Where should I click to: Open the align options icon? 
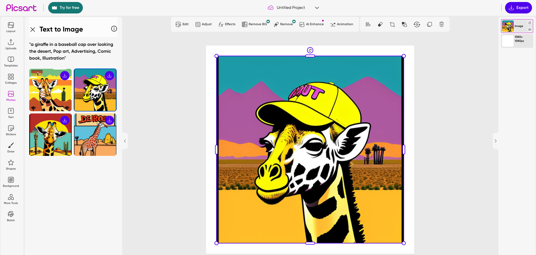368,24
